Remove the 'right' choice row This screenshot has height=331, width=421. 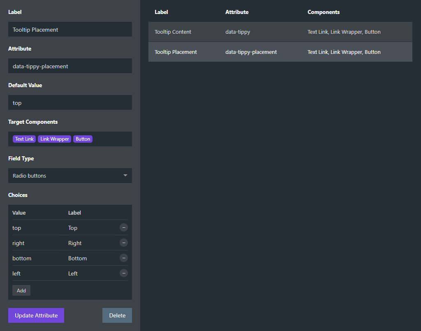coord(123,243)
